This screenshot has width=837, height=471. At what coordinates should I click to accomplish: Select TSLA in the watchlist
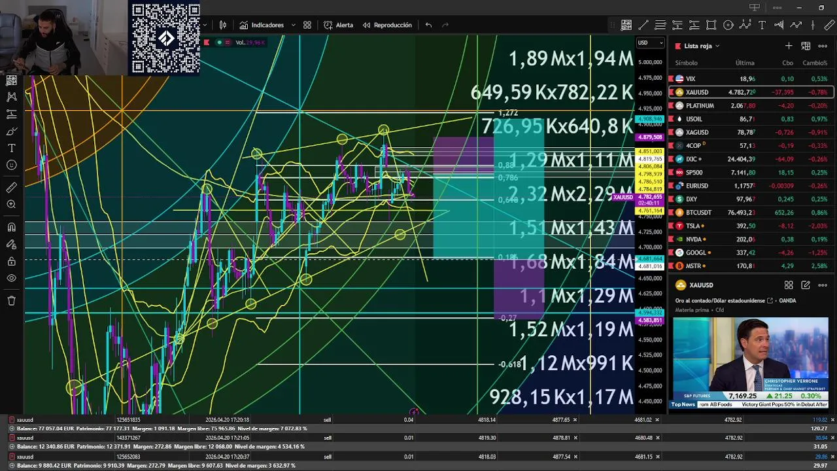[x=751, y=226]
